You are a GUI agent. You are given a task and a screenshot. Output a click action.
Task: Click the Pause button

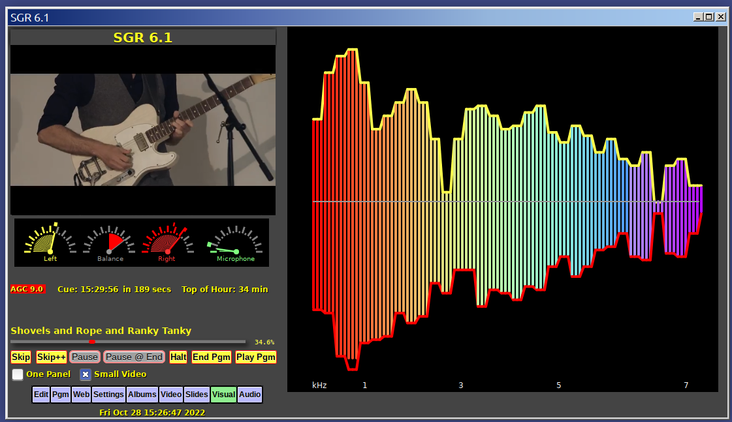[x=85, y=357]
